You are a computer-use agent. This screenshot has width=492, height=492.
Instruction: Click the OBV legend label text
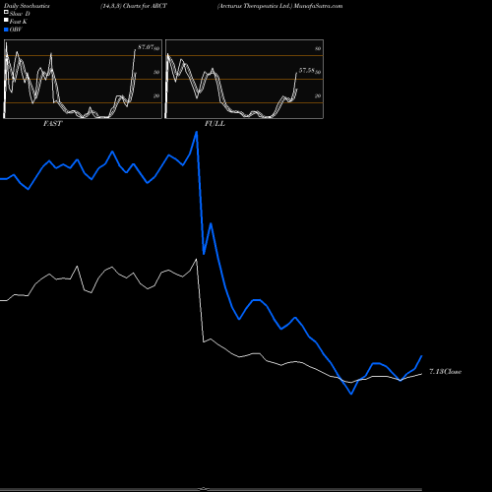click(16, 30)
